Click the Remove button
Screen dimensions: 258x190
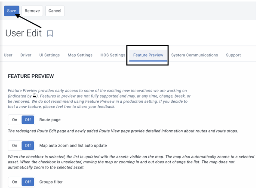click(32, 11)
